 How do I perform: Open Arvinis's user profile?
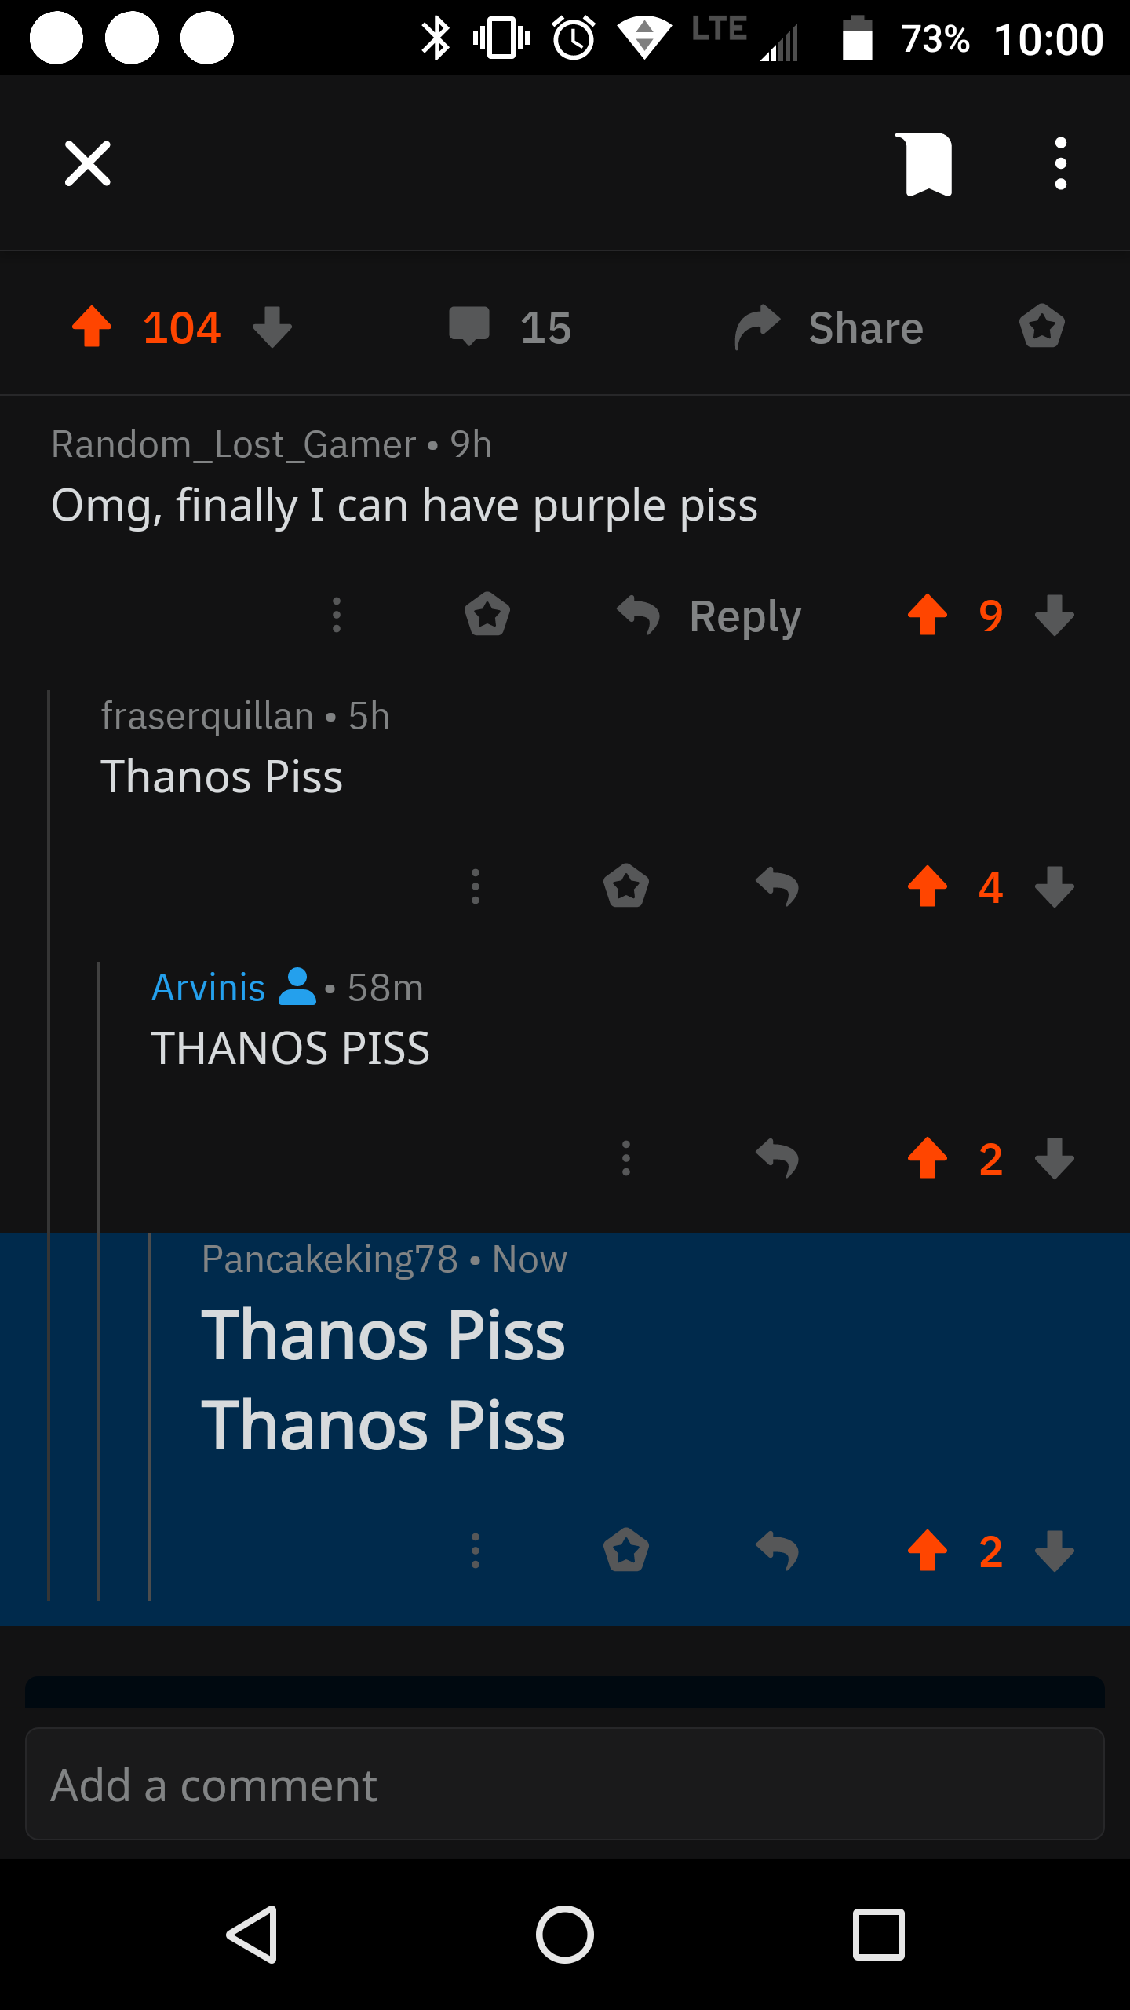210,986
